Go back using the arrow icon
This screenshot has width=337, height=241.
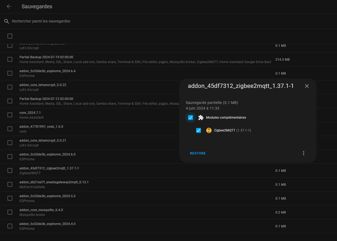coord(9,6)
